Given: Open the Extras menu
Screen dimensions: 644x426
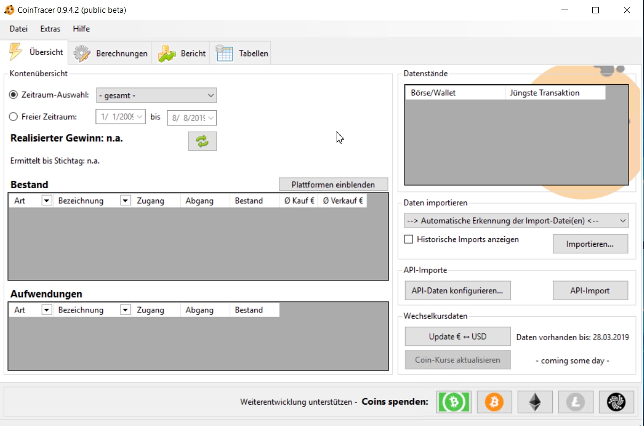Looking at the screenshot, I should coord(50,29).
